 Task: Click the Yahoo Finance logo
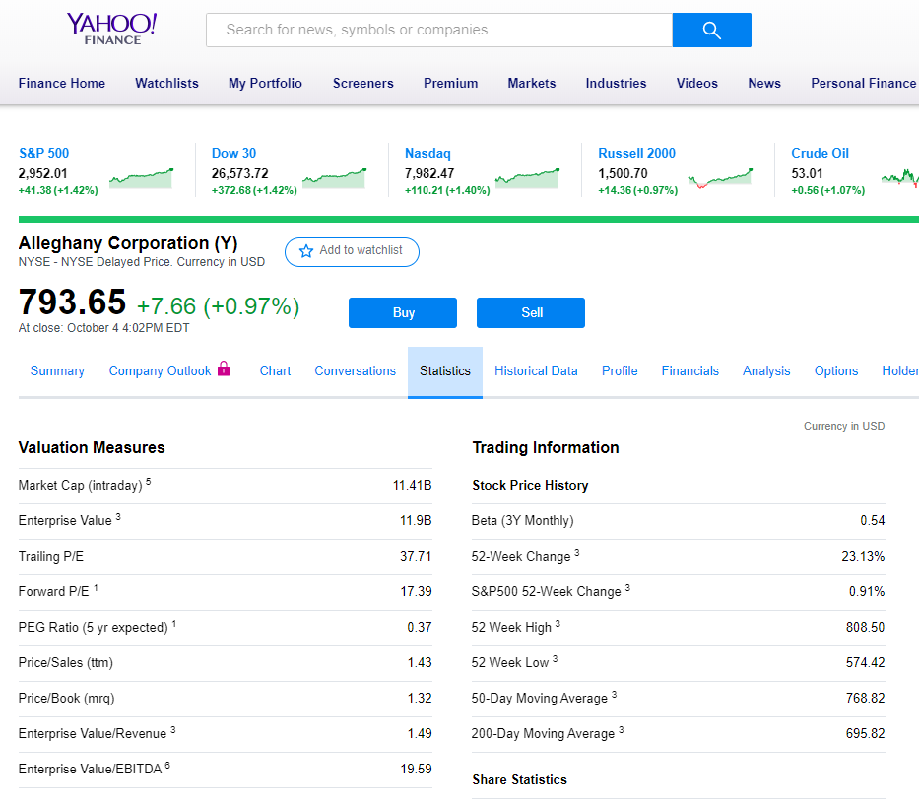click(x=111, y=29)
